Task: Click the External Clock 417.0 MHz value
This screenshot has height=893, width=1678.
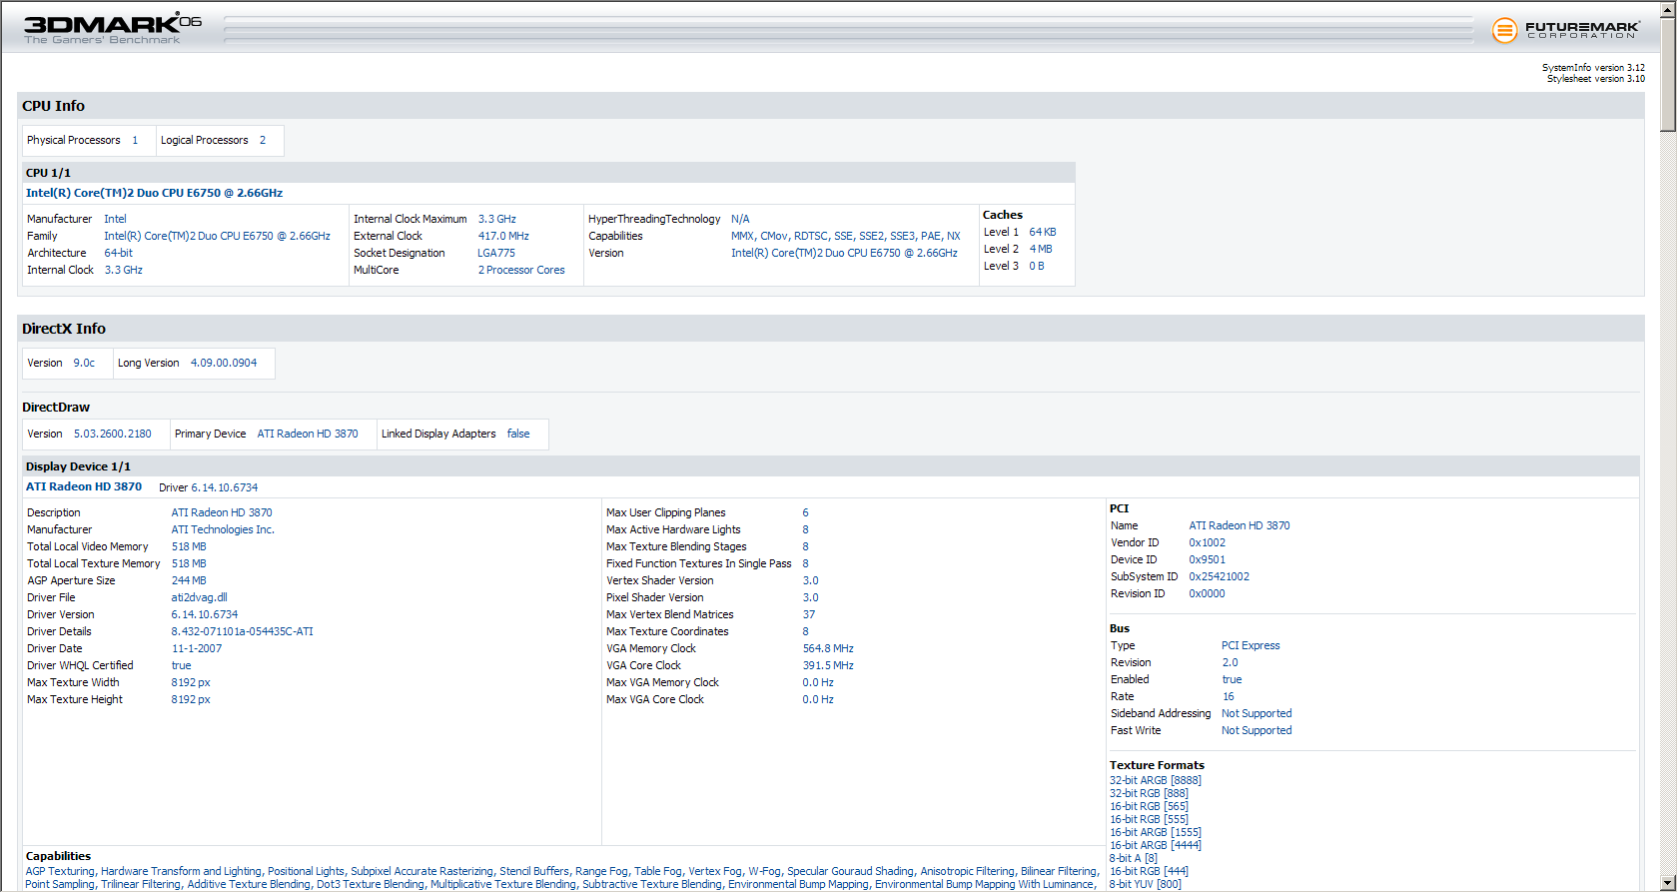Action: tap(503, 236)
